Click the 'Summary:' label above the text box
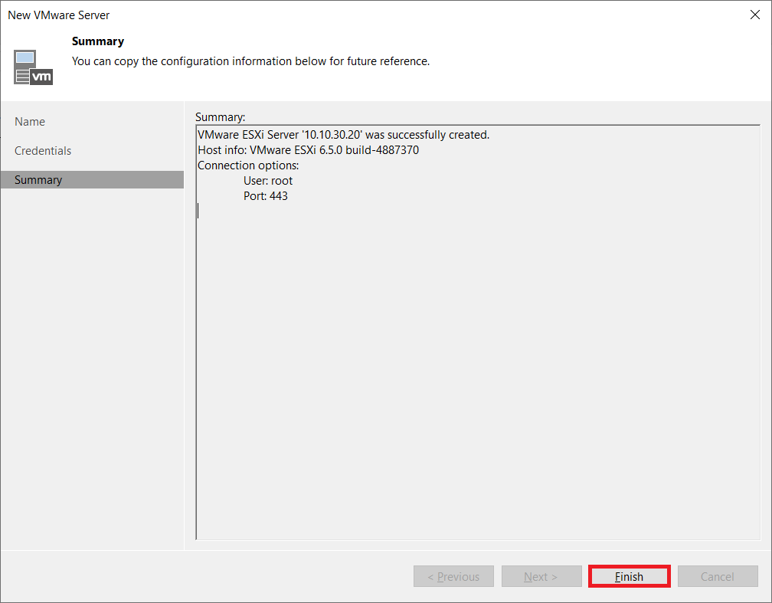Screen dimensions: 772x603 221,117
